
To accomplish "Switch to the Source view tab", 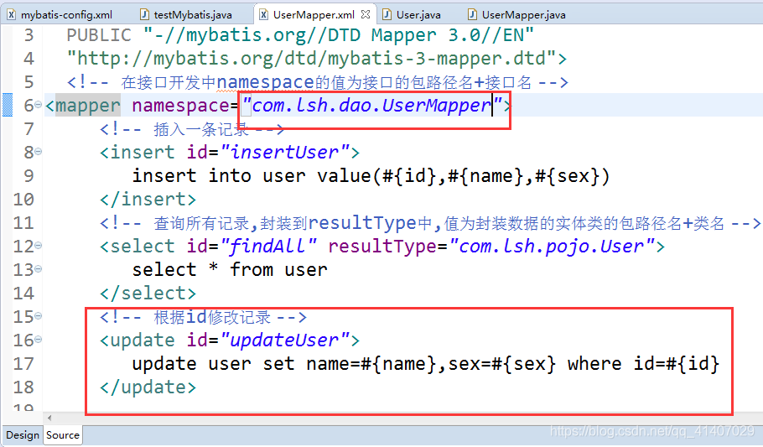I will point(63,434).
